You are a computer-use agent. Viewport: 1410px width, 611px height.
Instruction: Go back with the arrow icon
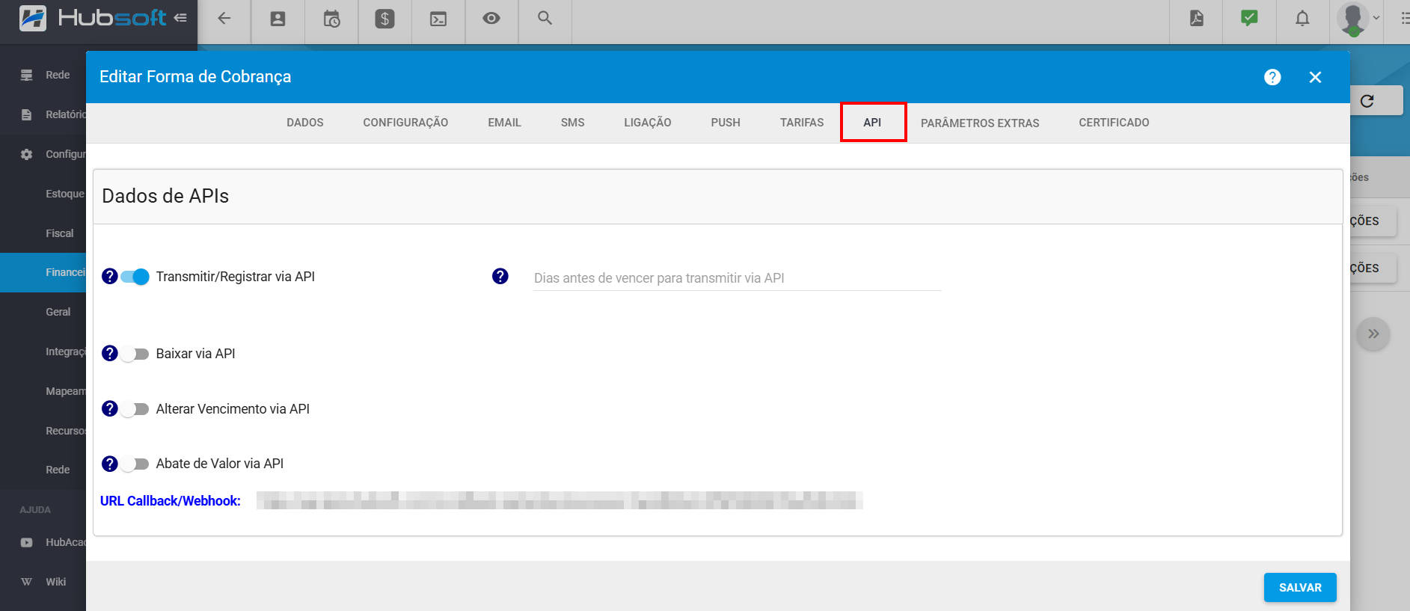[224, 19]
